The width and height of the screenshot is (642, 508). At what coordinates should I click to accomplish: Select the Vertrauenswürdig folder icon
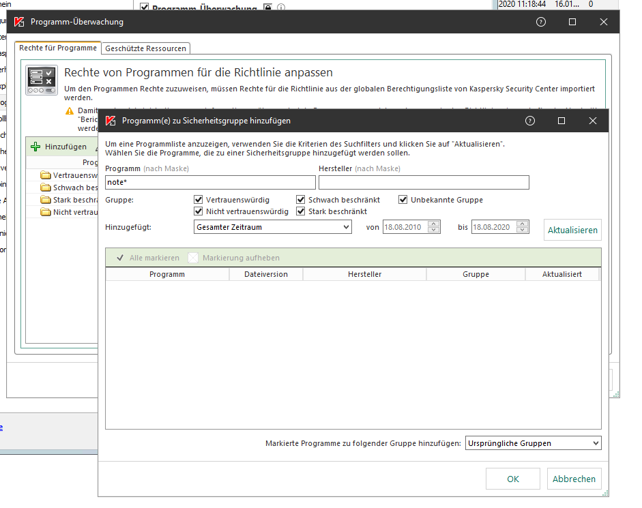[46, 175]
